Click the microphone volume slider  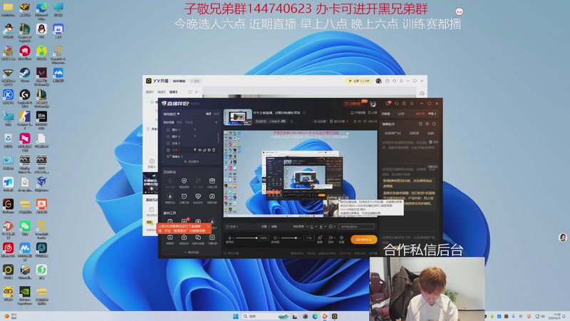(x=246, y=238)
